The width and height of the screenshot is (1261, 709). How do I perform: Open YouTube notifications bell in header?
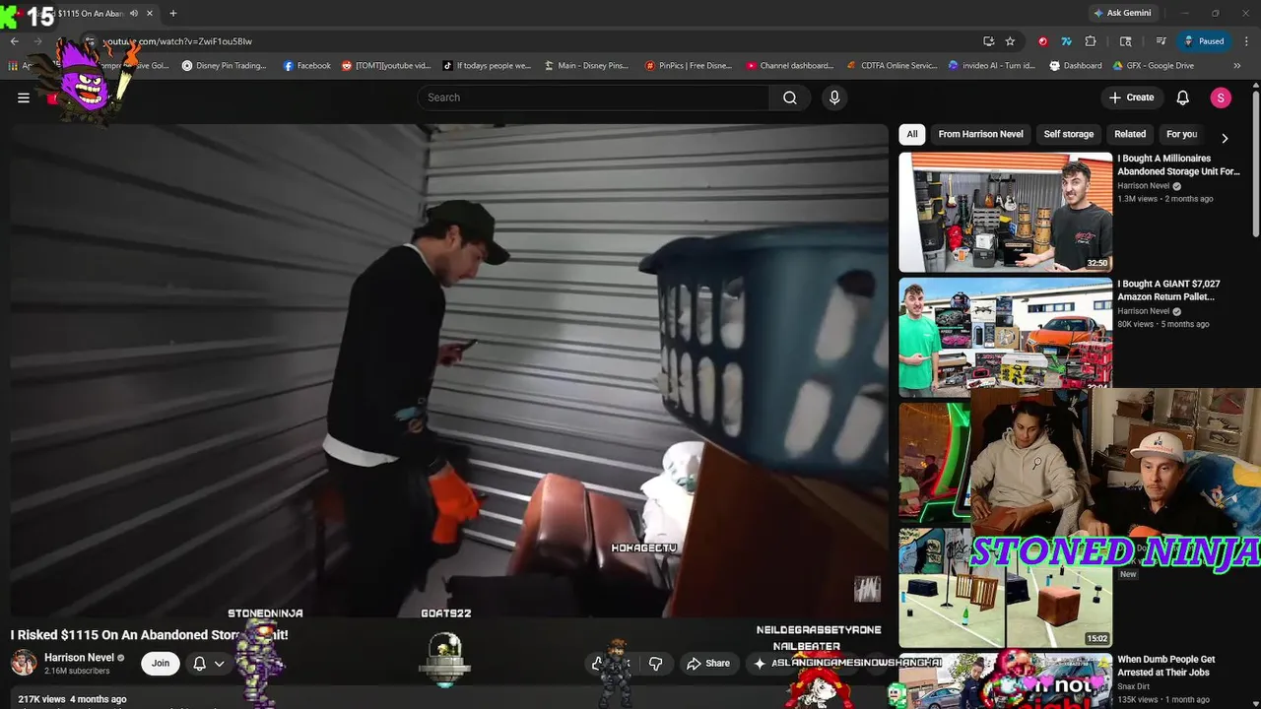[x=1183, y=97]
